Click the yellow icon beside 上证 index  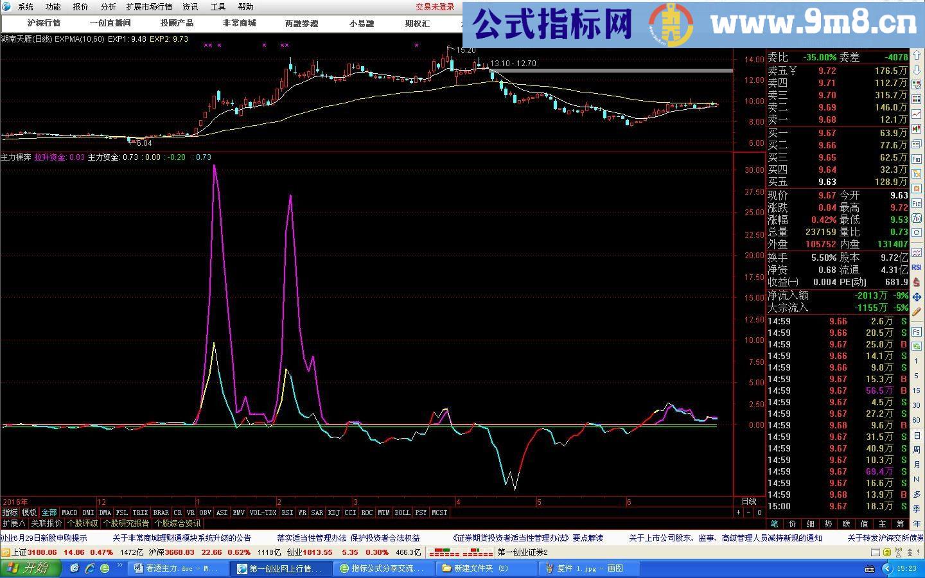coord(5,552)
